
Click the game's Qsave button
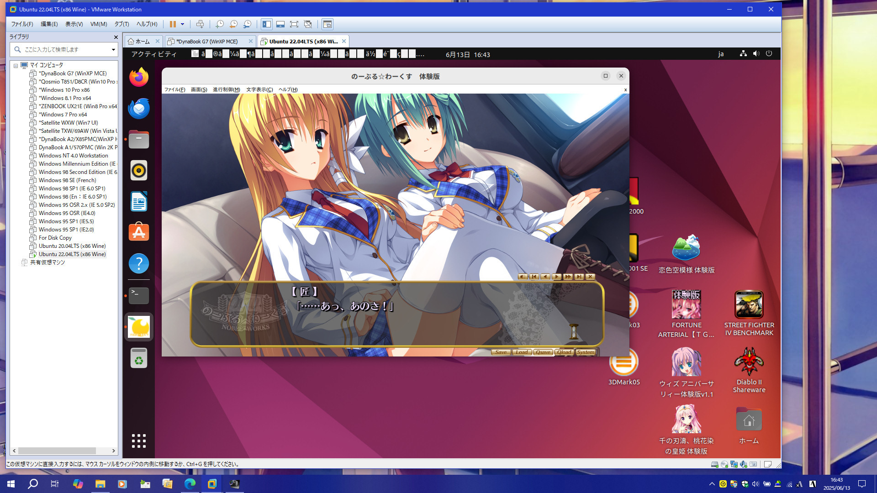pos(543,352)
